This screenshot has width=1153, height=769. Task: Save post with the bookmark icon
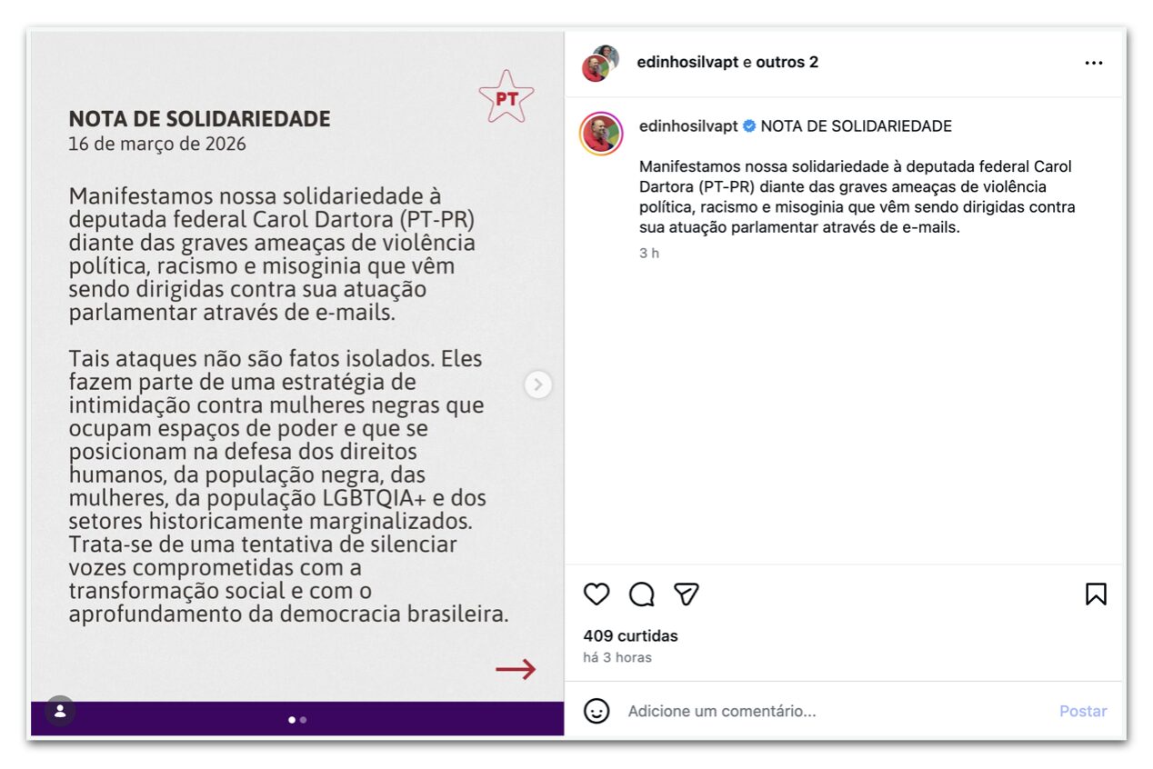1096,594
